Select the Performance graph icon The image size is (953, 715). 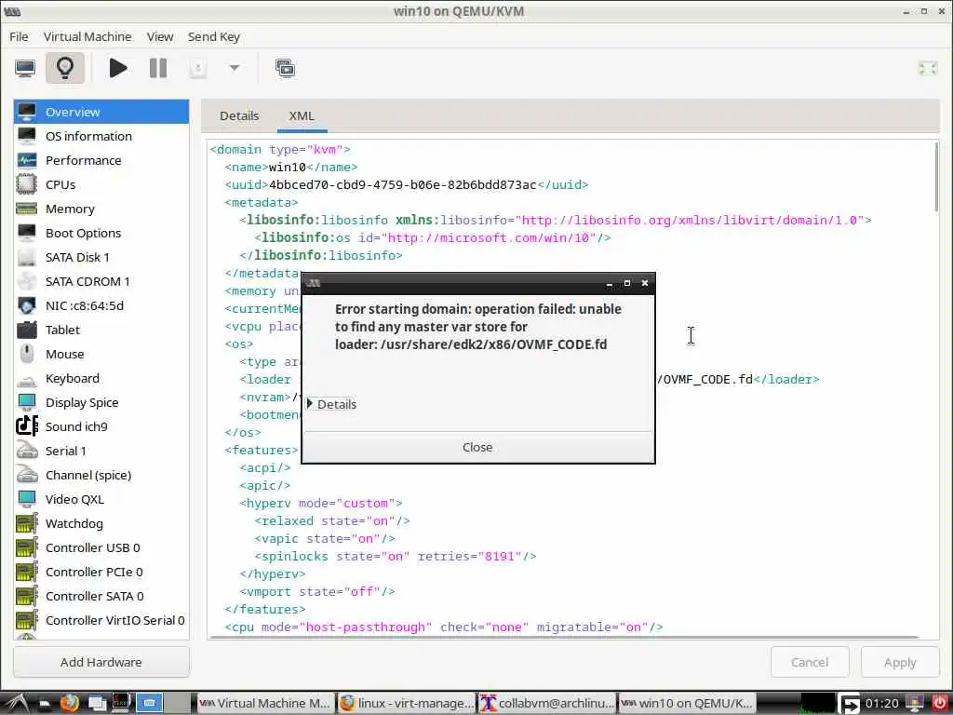(x=26, y=160)
